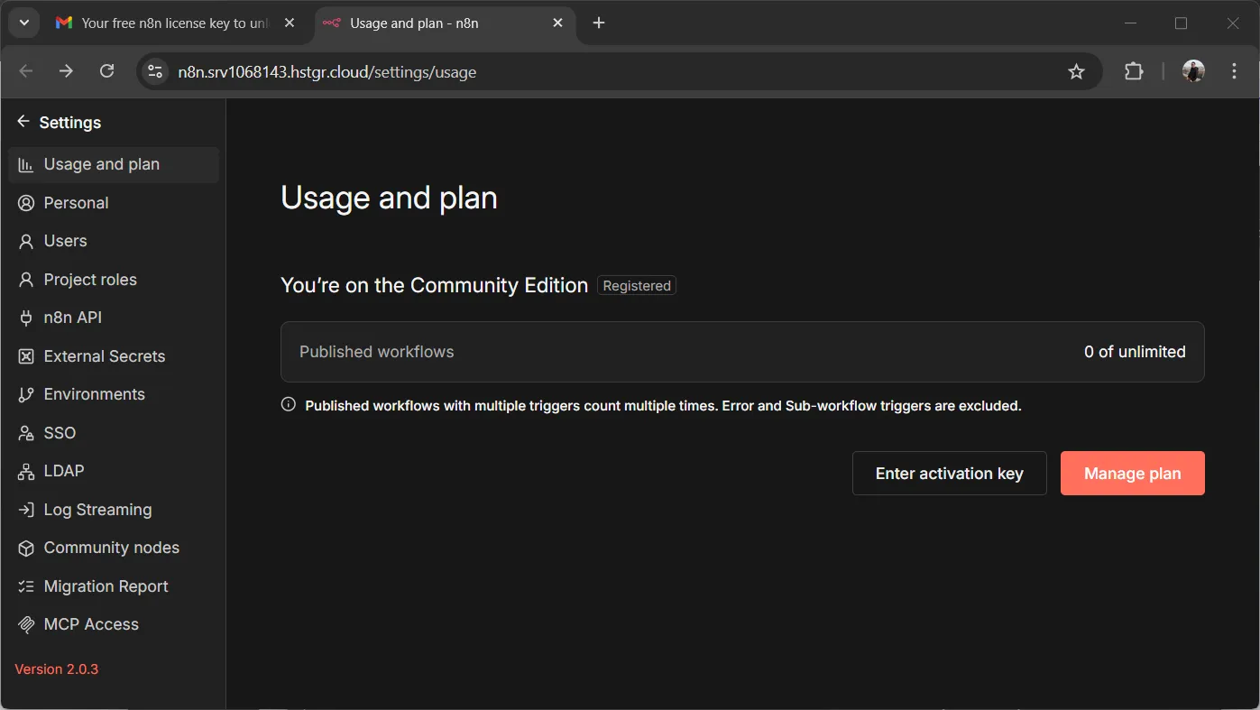Bookmark this page with the star icon
Screen dimensions: 1260x710
[1076, 72]
